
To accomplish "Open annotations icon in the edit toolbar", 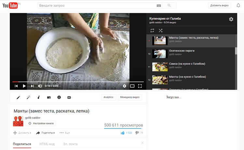I will tap(49, 98).
